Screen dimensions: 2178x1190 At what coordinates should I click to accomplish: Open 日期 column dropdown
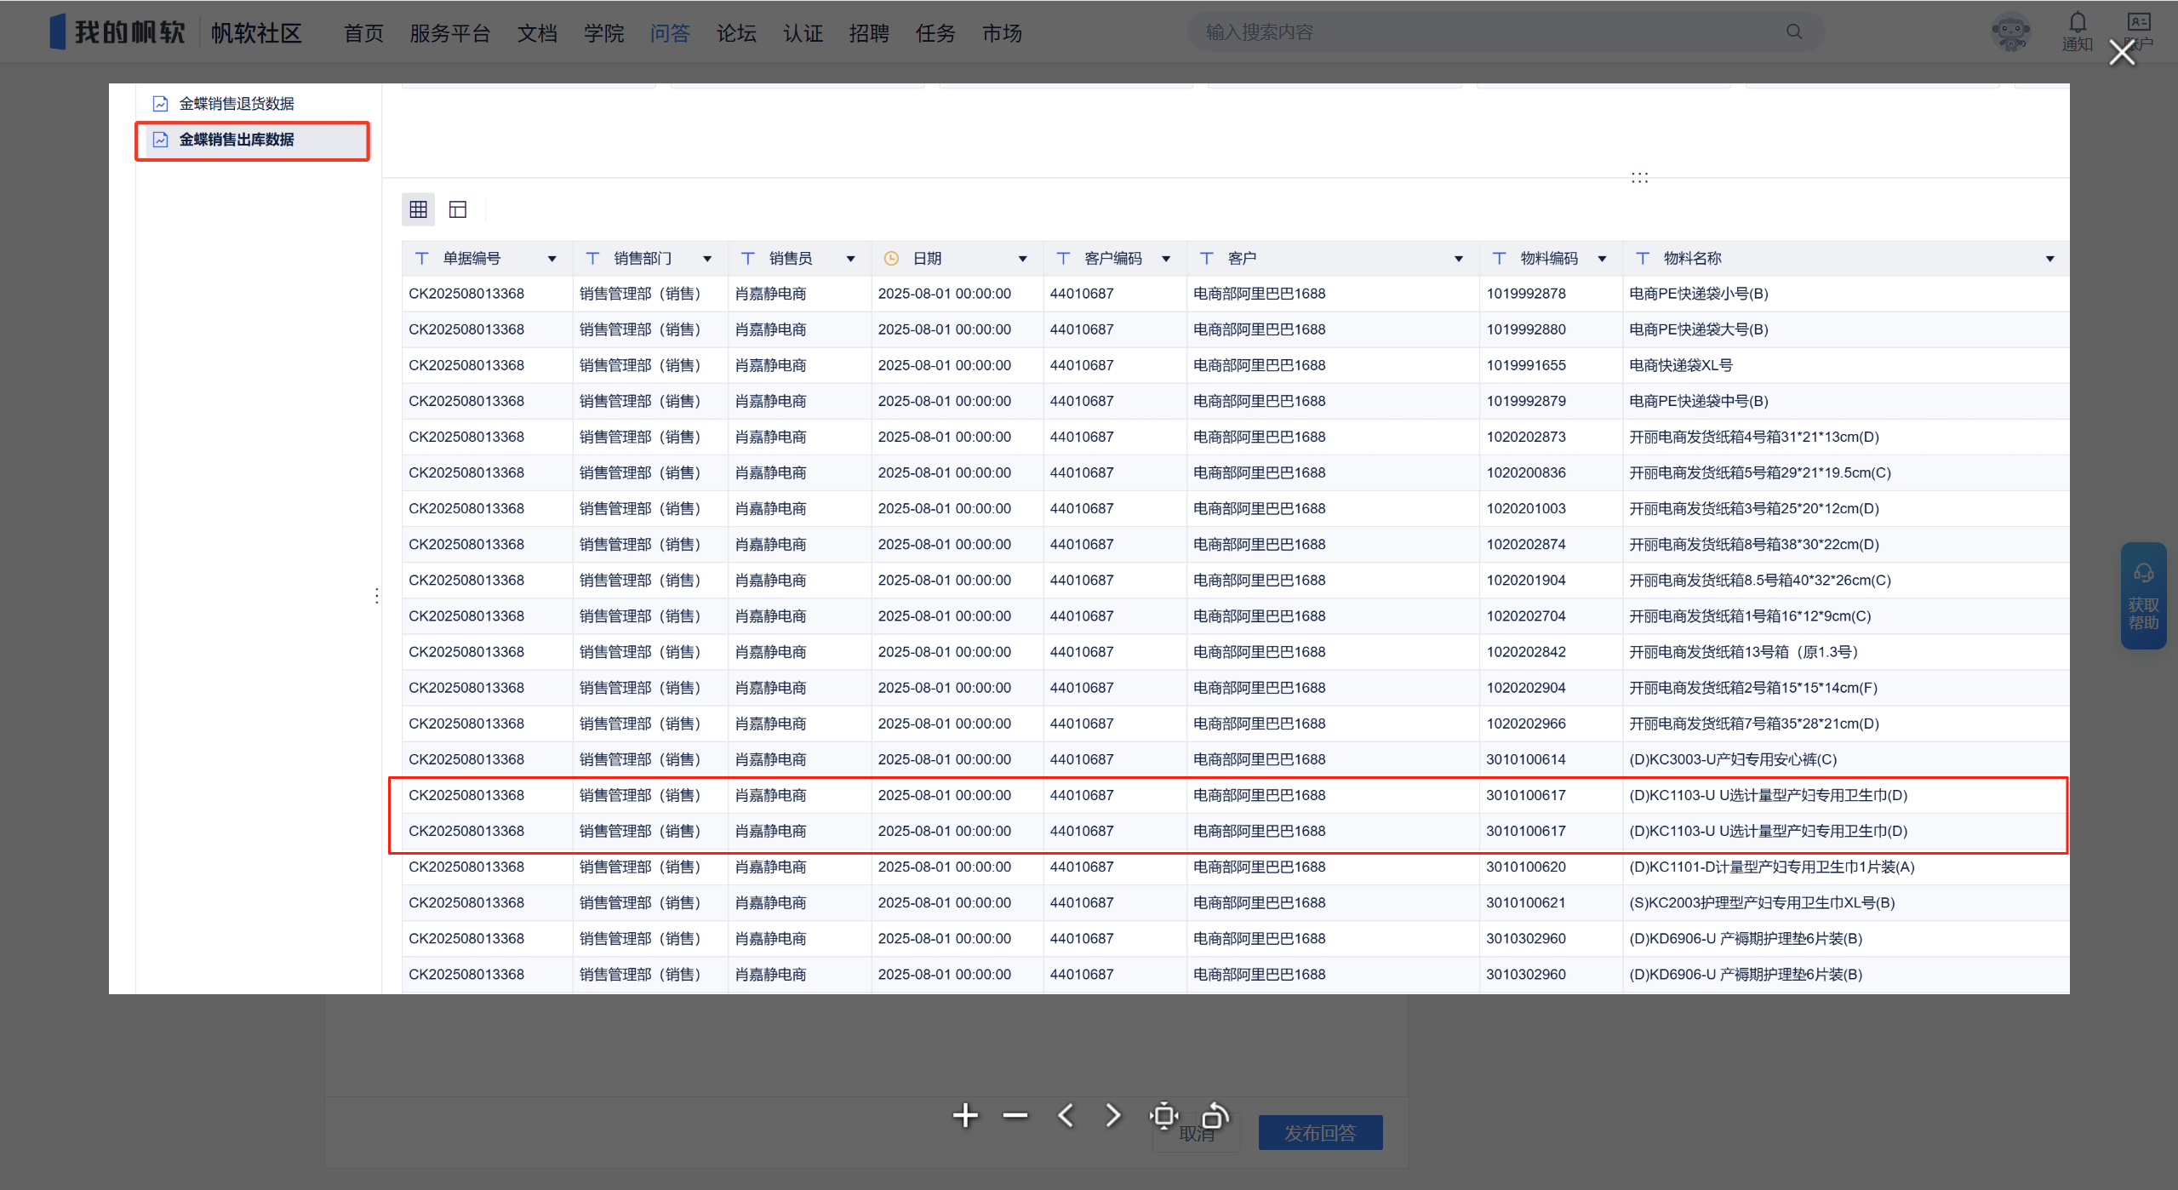tap(1023, 259)
